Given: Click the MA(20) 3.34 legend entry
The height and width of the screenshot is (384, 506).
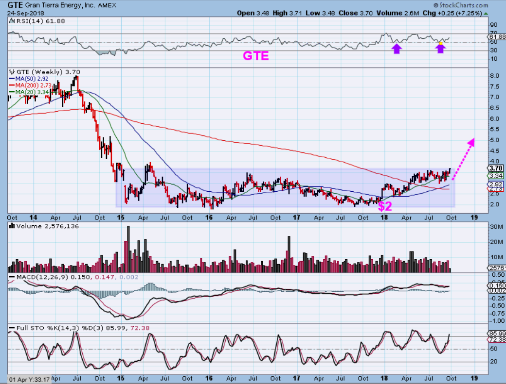Looking at the screenshot, I should pos(32,92).
